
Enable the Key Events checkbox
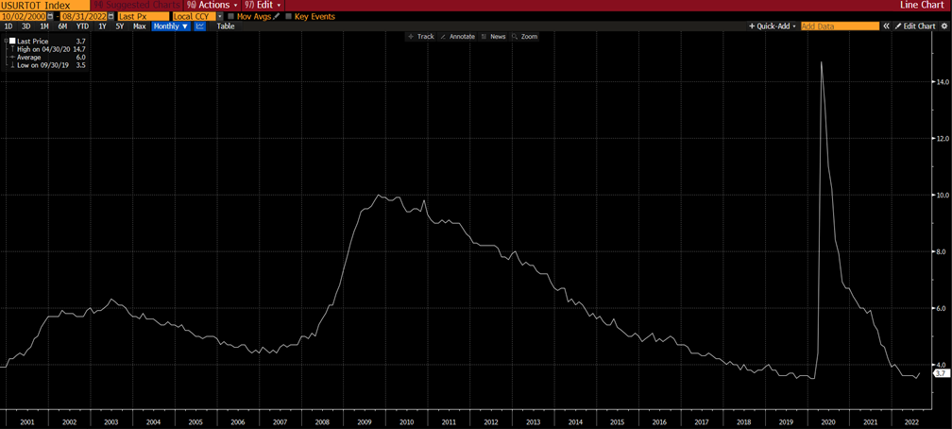pos(288,16)
